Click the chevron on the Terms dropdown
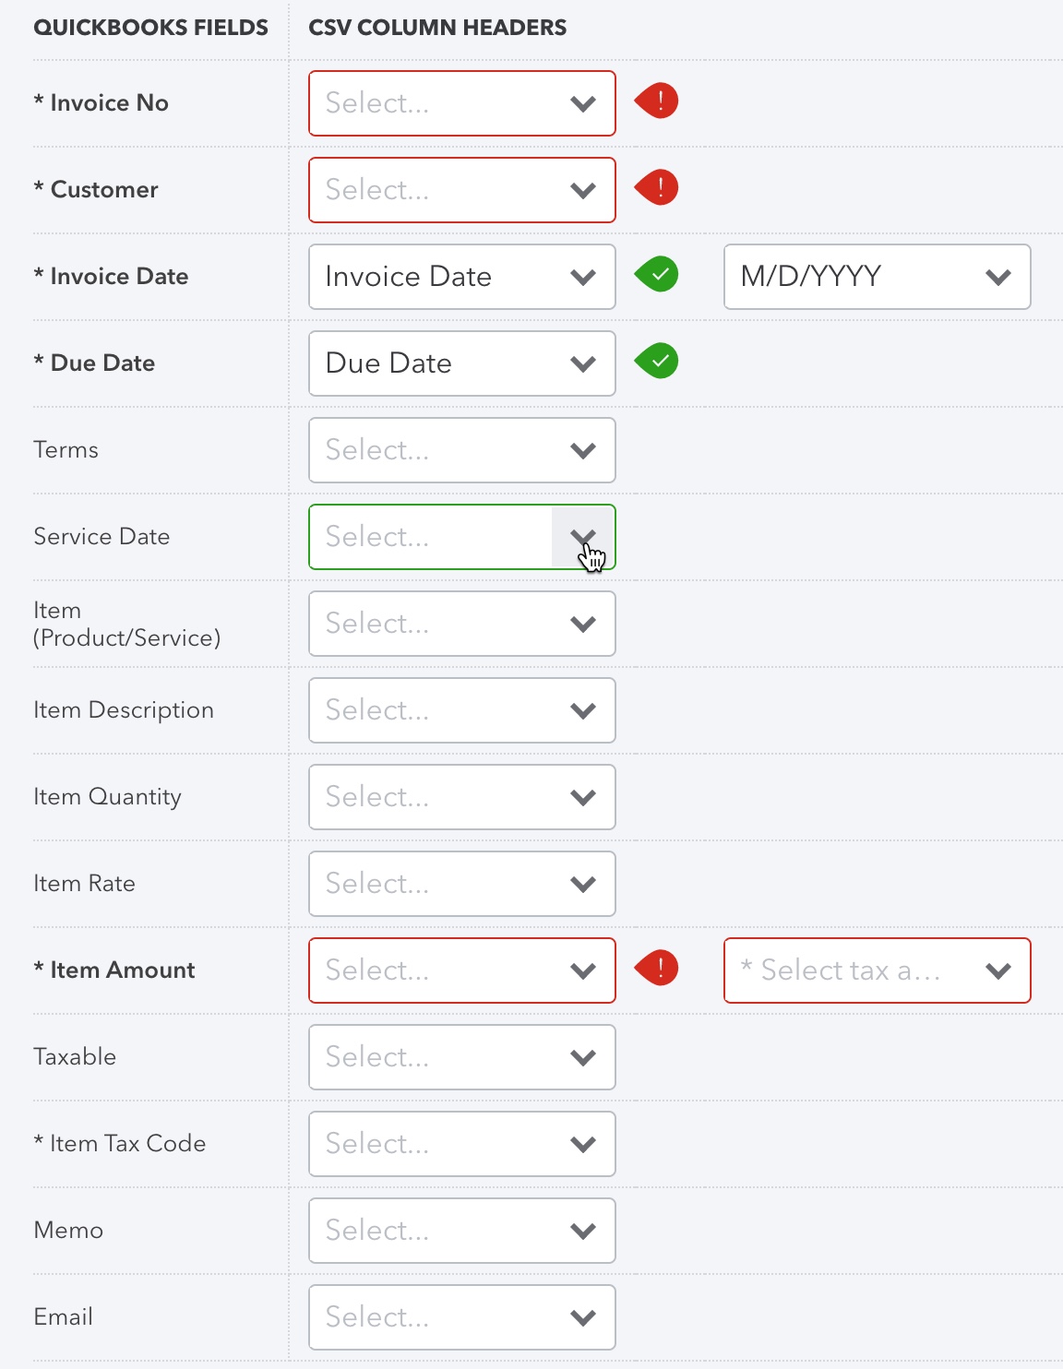The width and height of the screenshot is (1063, 1369). (x=582, y=450)
